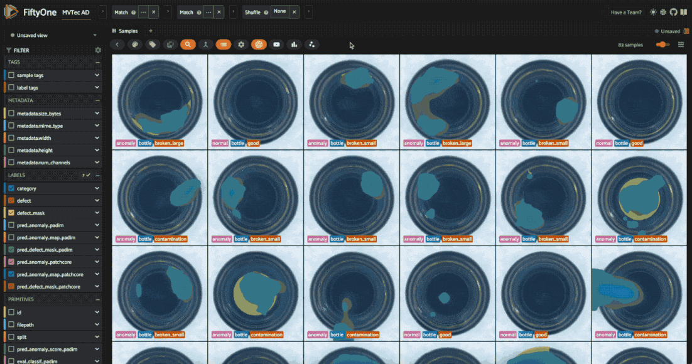Add stage before the first Match stage
The height and width of the screenshot is (364, 692).
[x=102, y=12]
